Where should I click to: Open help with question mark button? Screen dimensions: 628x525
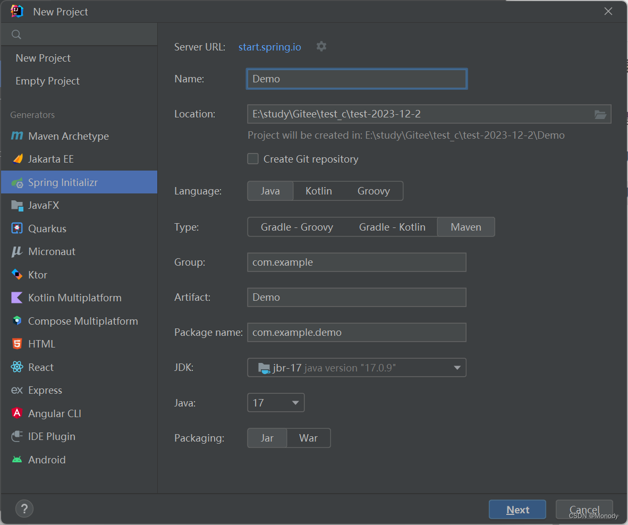tap(24, 509)
